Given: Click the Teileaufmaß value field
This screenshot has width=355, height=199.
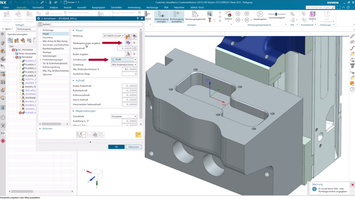Looking at the screenshot, I should tap(125, 48).
